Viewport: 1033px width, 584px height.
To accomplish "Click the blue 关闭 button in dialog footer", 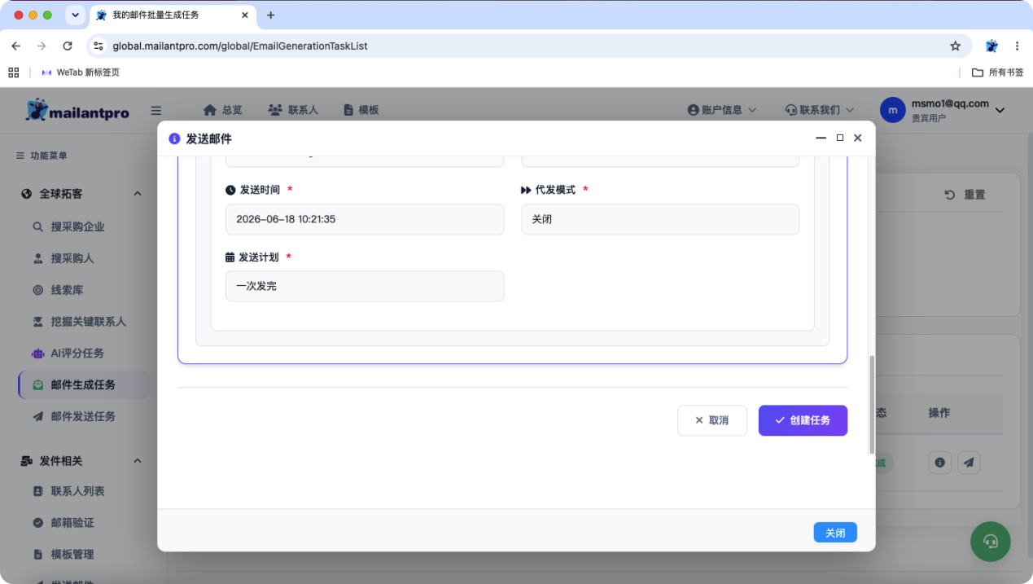I will (835, 533).
